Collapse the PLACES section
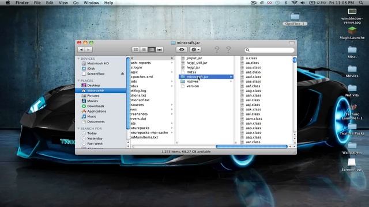The width and height of the screenshot is (369, 207). (78, 80)
